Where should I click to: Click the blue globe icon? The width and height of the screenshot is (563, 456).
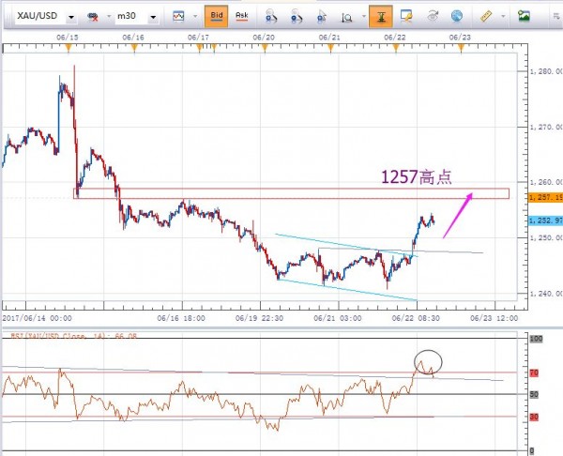(457, 16)
